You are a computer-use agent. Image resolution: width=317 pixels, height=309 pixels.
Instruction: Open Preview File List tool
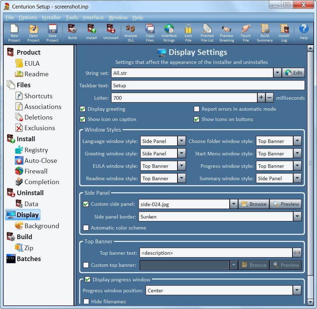point(207,33)
